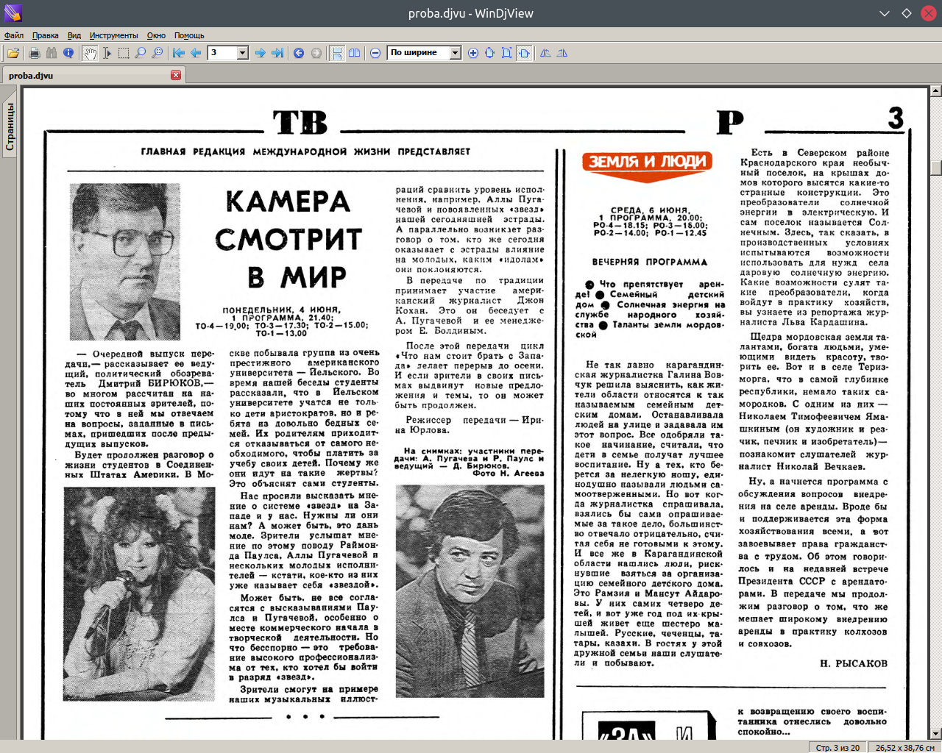The width and height of the screenshot is (942, 753).
Task: Open the Окно menu
Action: (x=156, y=35)
